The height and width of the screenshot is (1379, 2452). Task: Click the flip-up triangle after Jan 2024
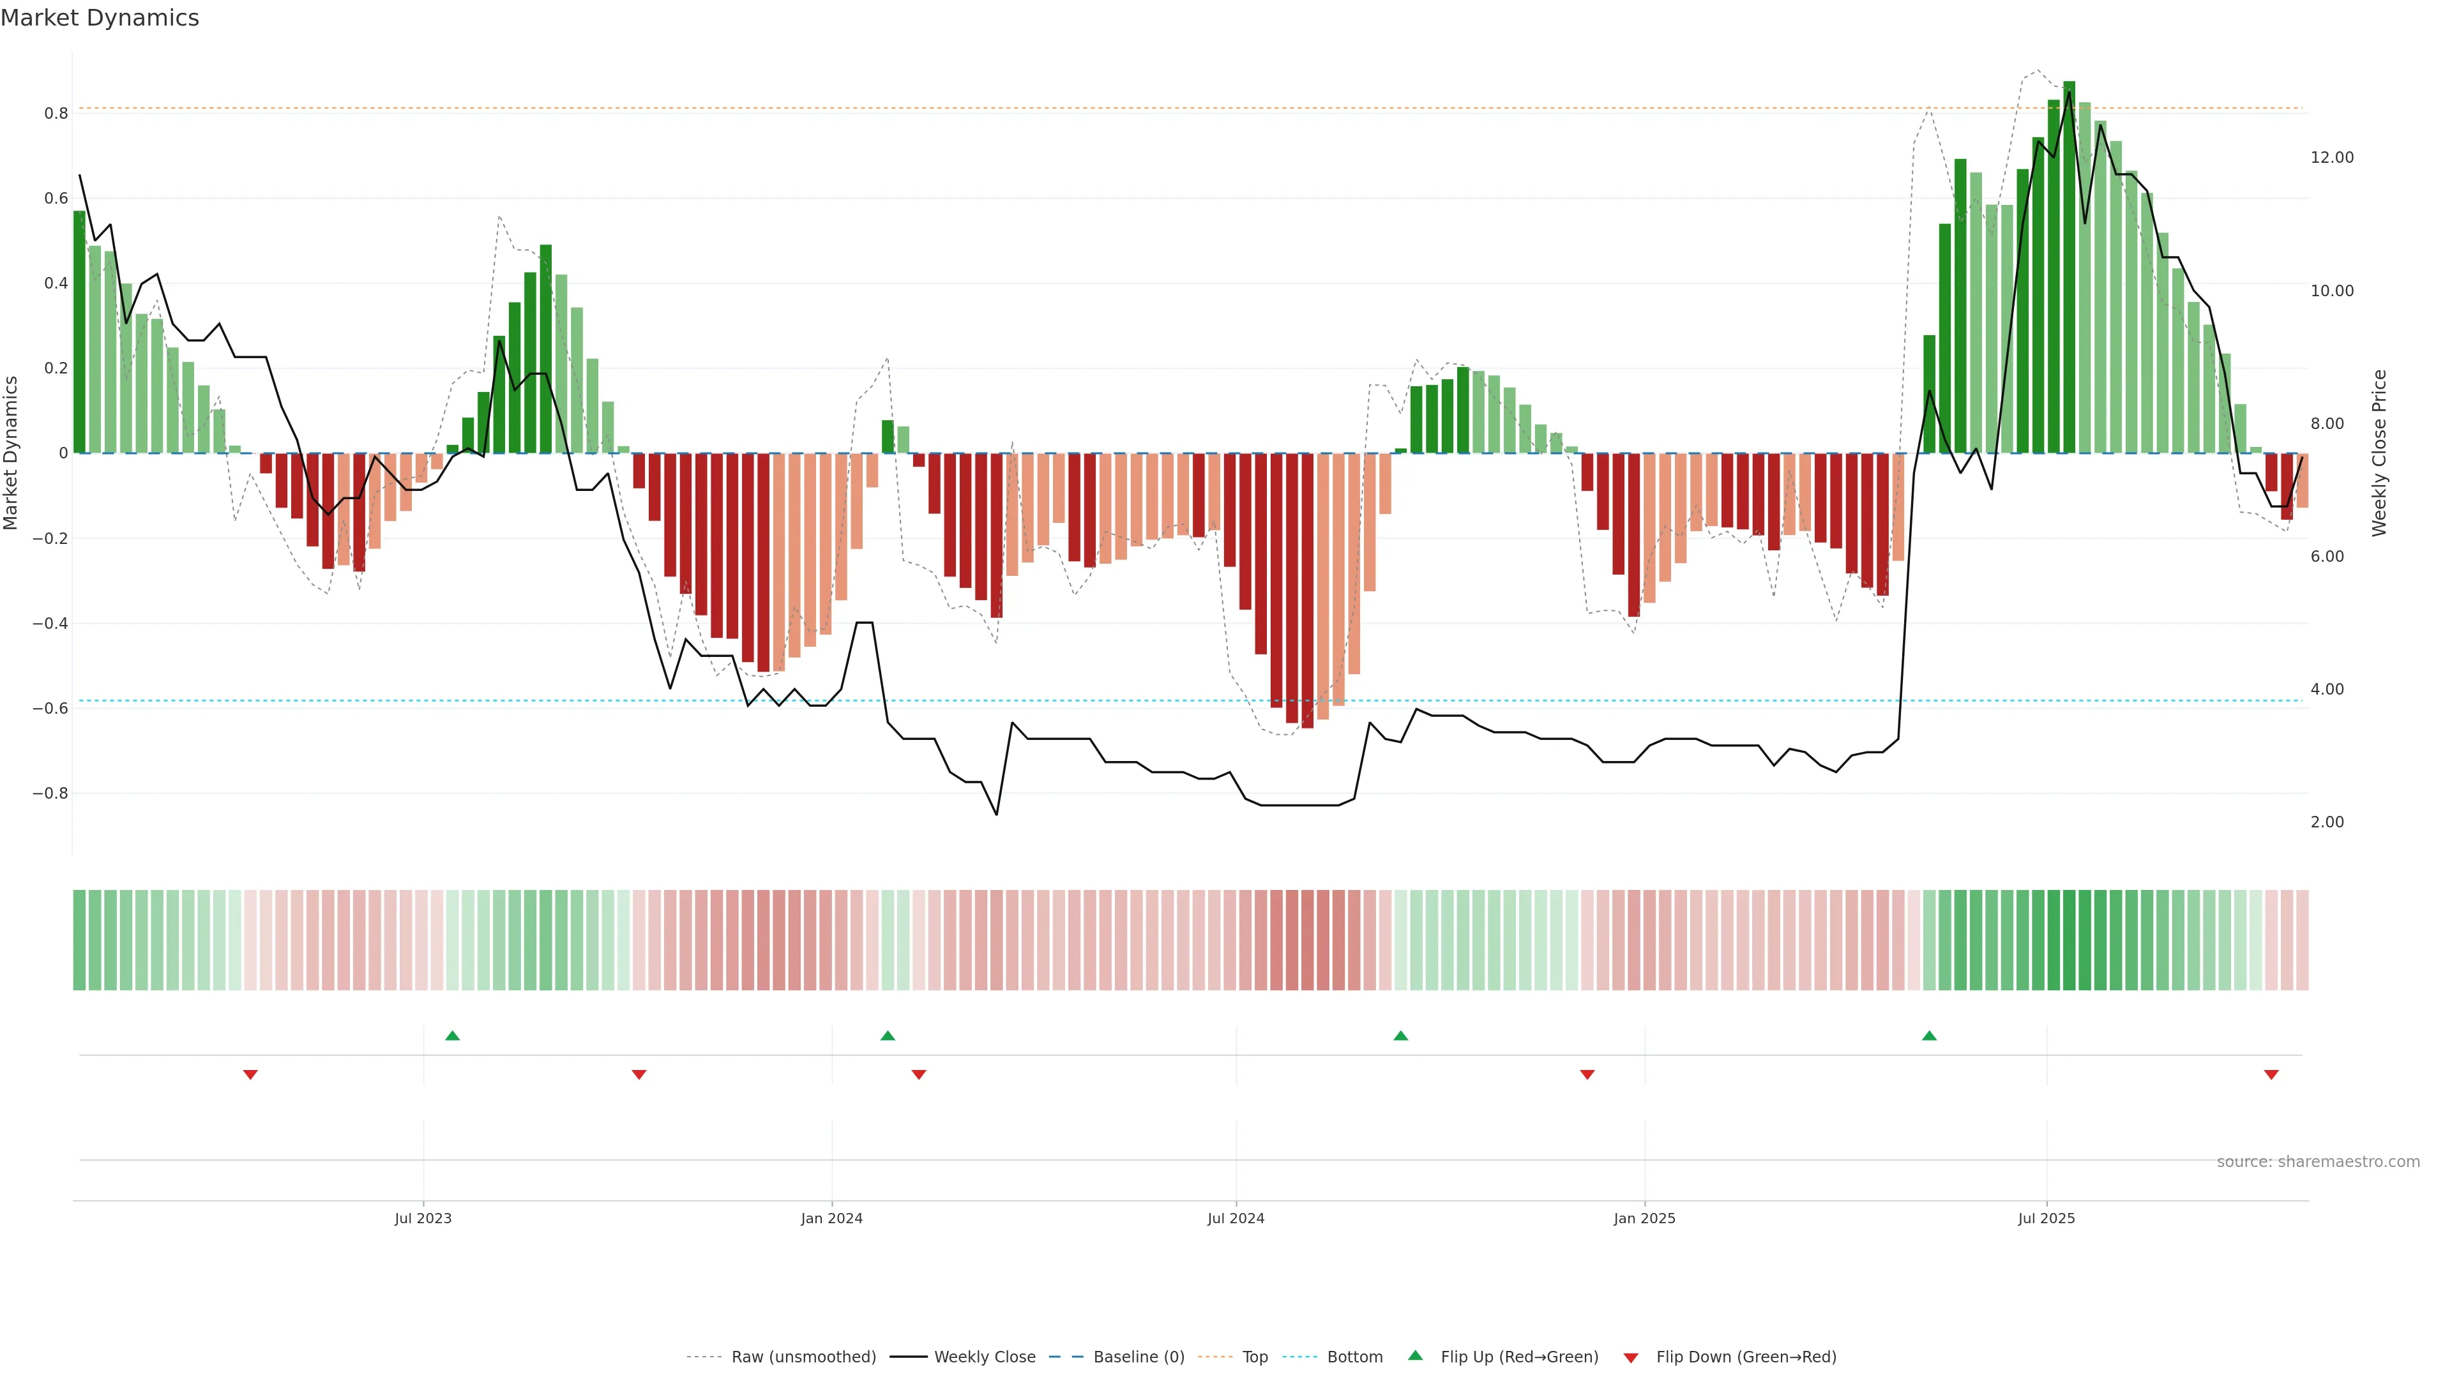tap(887, 1036)
